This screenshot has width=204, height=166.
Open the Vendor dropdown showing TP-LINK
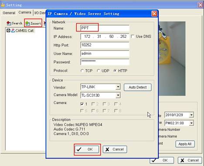[x=118, y=87]
